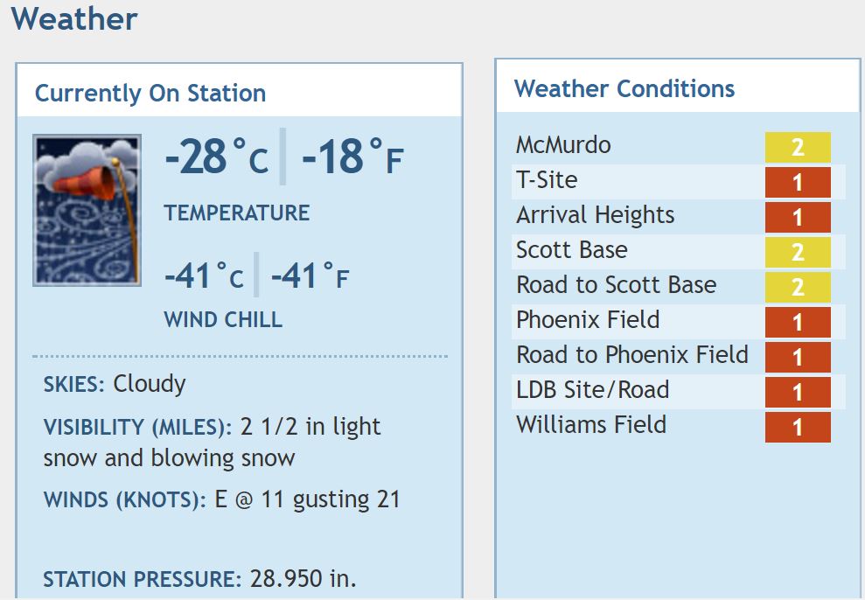The width and height of the screenshot is (865, 600).
Task: Click Road to Scott Base condition badge
Action: (797, 287)
